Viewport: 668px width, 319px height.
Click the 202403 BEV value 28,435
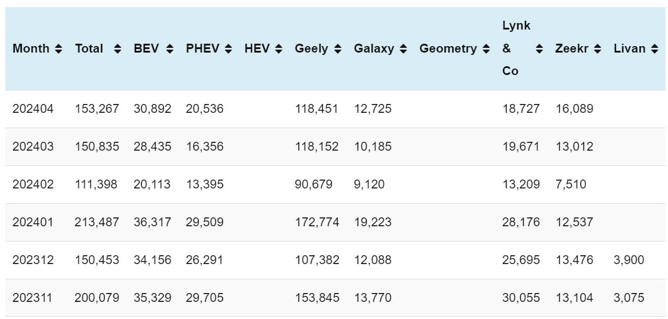[152, 147]
